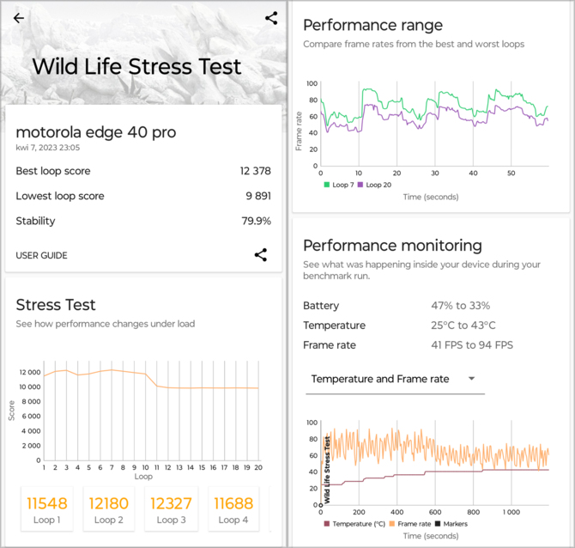Click Best loop score value 12 378

pos(256,171)
